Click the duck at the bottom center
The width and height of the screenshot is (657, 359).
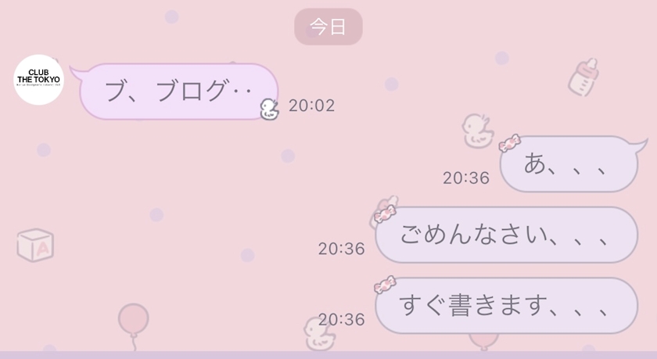(319, 334)
